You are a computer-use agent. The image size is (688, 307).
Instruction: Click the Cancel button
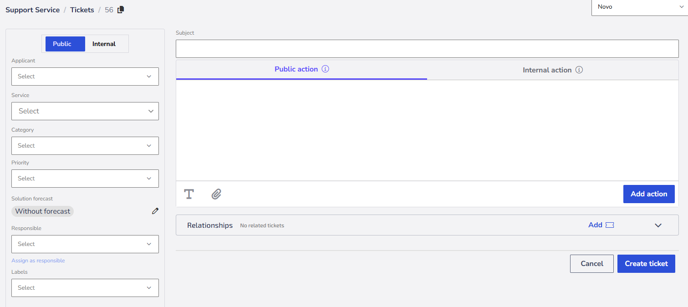click(592, 264)
